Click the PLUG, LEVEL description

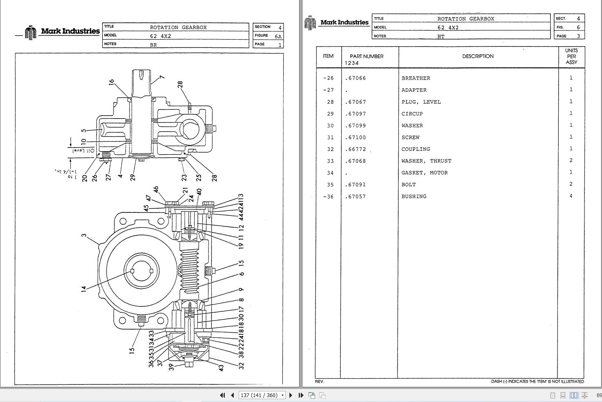[421, 102]
